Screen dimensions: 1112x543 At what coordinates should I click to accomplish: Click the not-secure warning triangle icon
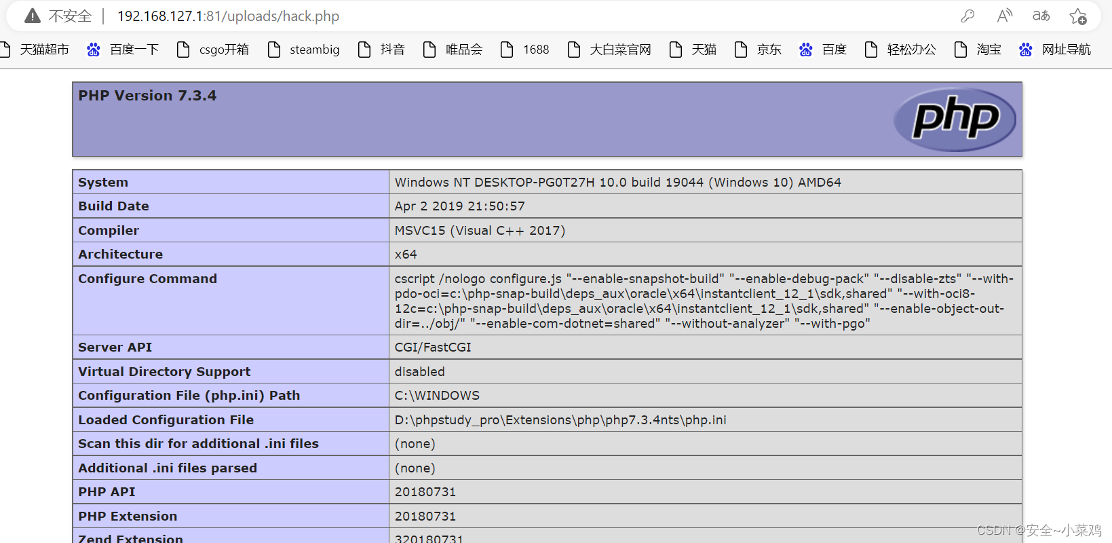[x=33, y=16]
